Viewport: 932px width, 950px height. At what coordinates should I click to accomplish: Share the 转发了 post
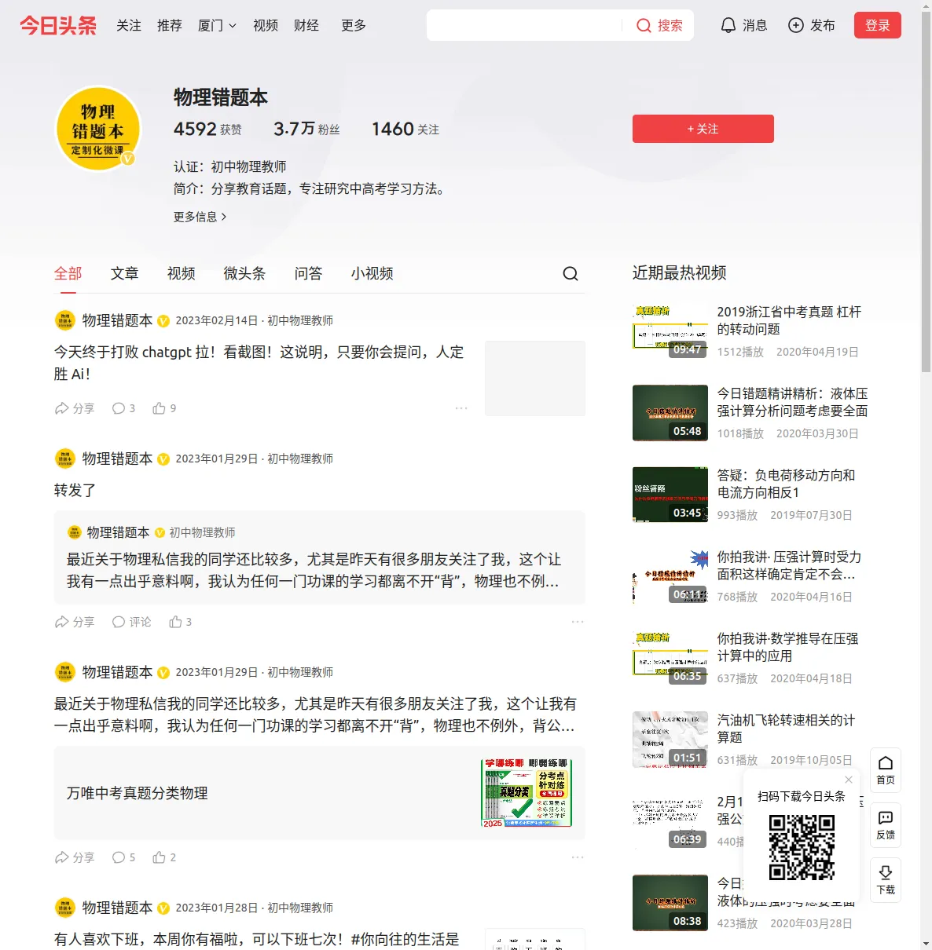75,622
